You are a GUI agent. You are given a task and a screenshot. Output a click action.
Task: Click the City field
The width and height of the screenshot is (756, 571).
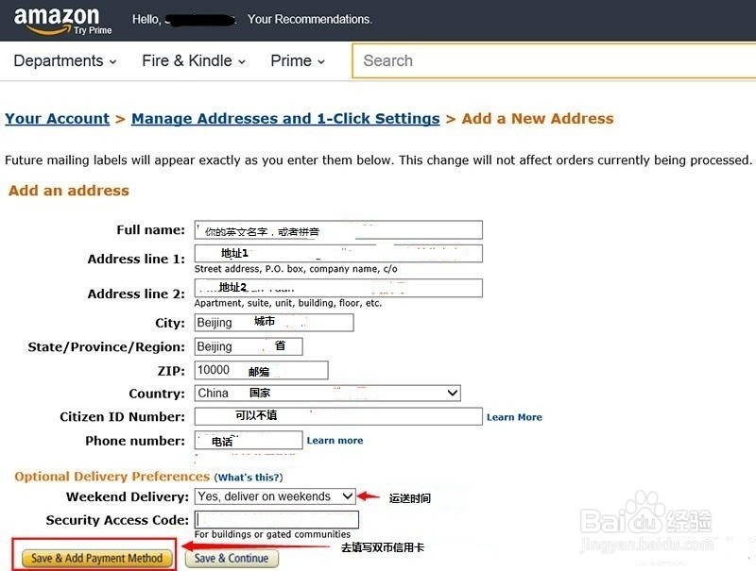pyautogui.click(x=274, y=323)
